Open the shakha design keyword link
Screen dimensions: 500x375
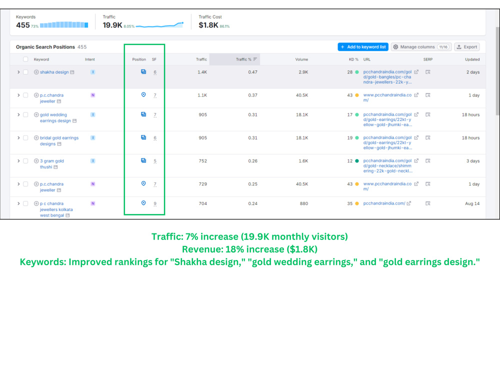pos(54,72)
